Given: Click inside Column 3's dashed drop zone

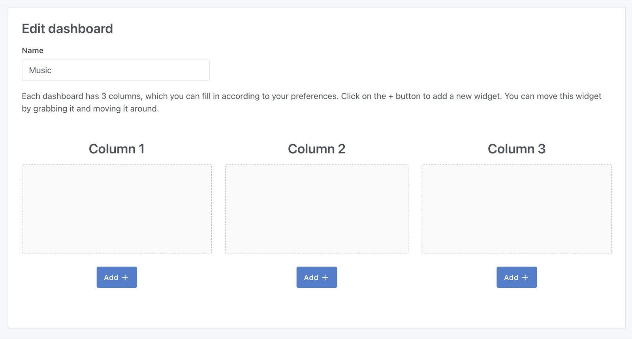Looking at the screenshot, I should 516,208.
